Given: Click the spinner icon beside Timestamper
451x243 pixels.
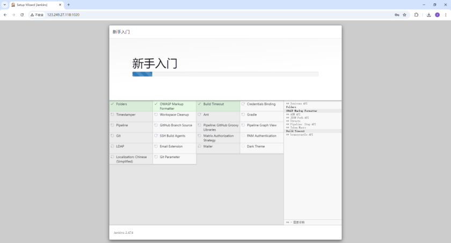Looking at the screenshot, I should point(112,115).
